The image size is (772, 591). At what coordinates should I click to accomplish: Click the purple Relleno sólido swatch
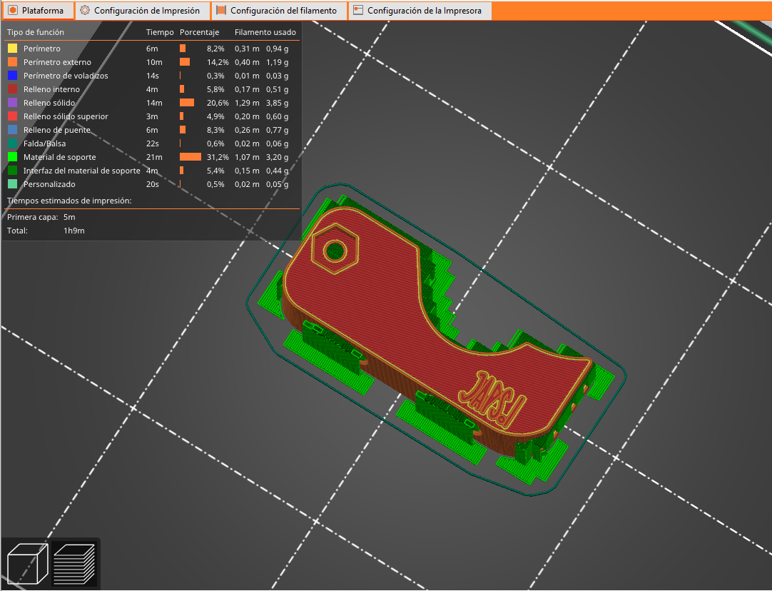(12, 103)
